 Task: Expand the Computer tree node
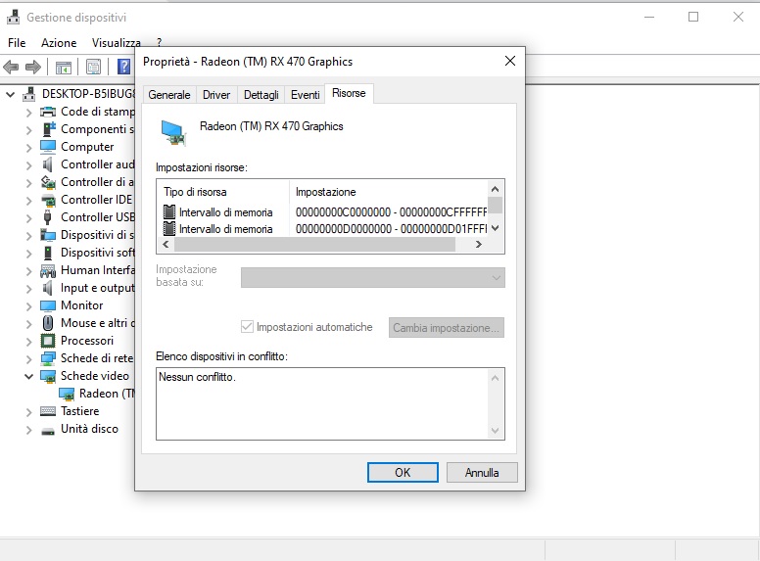click(28, 147)
